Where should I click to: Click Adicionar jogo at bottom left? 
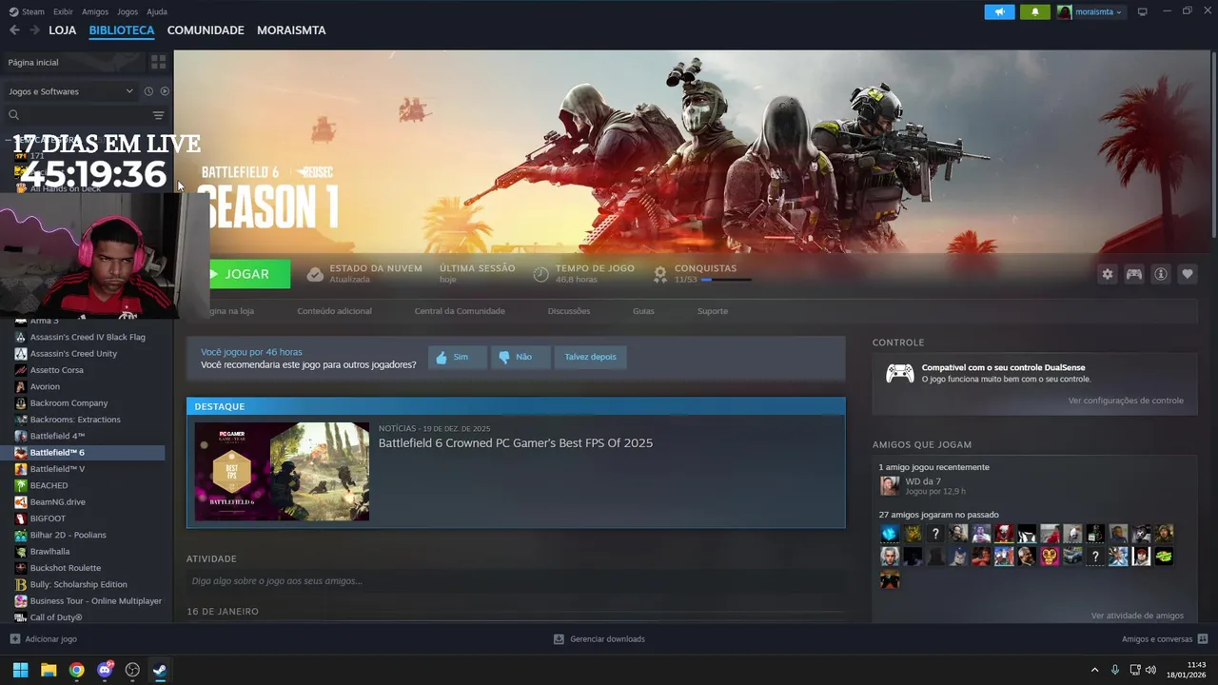(43, 639)
